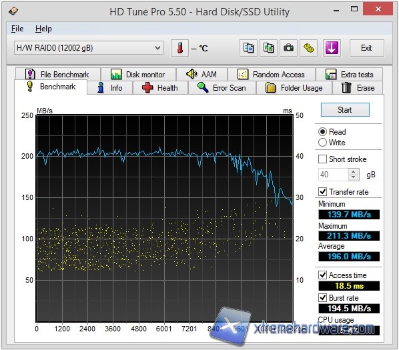Open the File menu
The image size is (399, 350).
pyautogui.click(x=17, y=29)
